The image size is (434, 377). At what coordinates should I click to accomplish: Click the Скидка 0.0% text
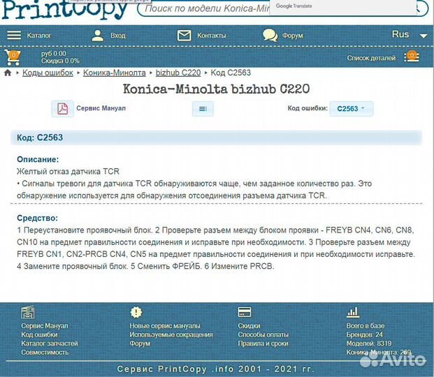pos(60,61)
